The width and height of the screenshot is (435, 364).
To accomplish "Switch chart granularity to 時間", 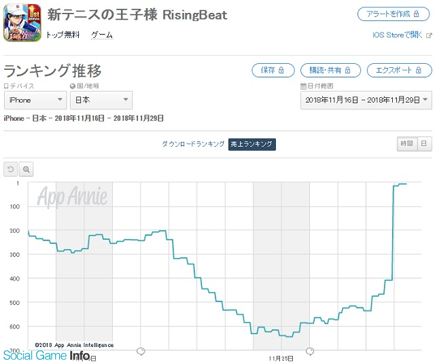I will click(x=407, y=143).
